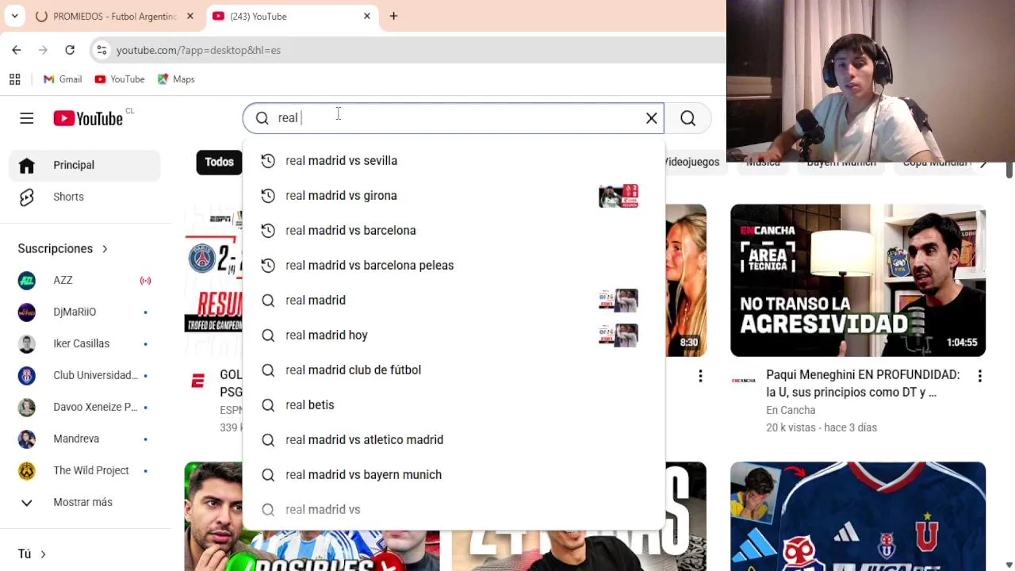Click the magnifier search button
The height and width of the screenshot is (571, 1015).
[688, 118]
